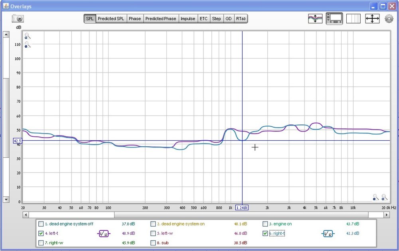Click the frequency axis limits icon
The width and height of the screenshot is (399, 251).
(354, 19)
